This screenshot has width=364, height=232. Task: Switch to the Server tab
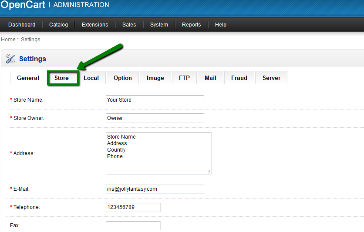pos(271,78)
